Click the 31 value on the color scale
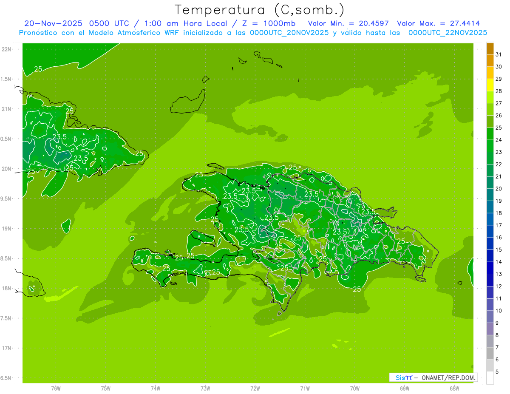 (x=499, y=54)
